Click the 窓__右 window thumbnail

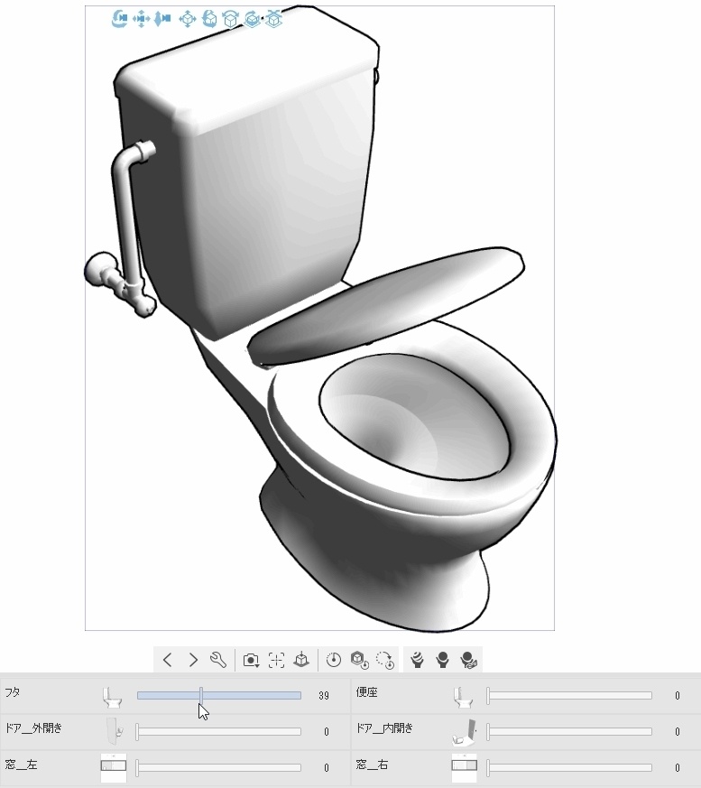464,767
